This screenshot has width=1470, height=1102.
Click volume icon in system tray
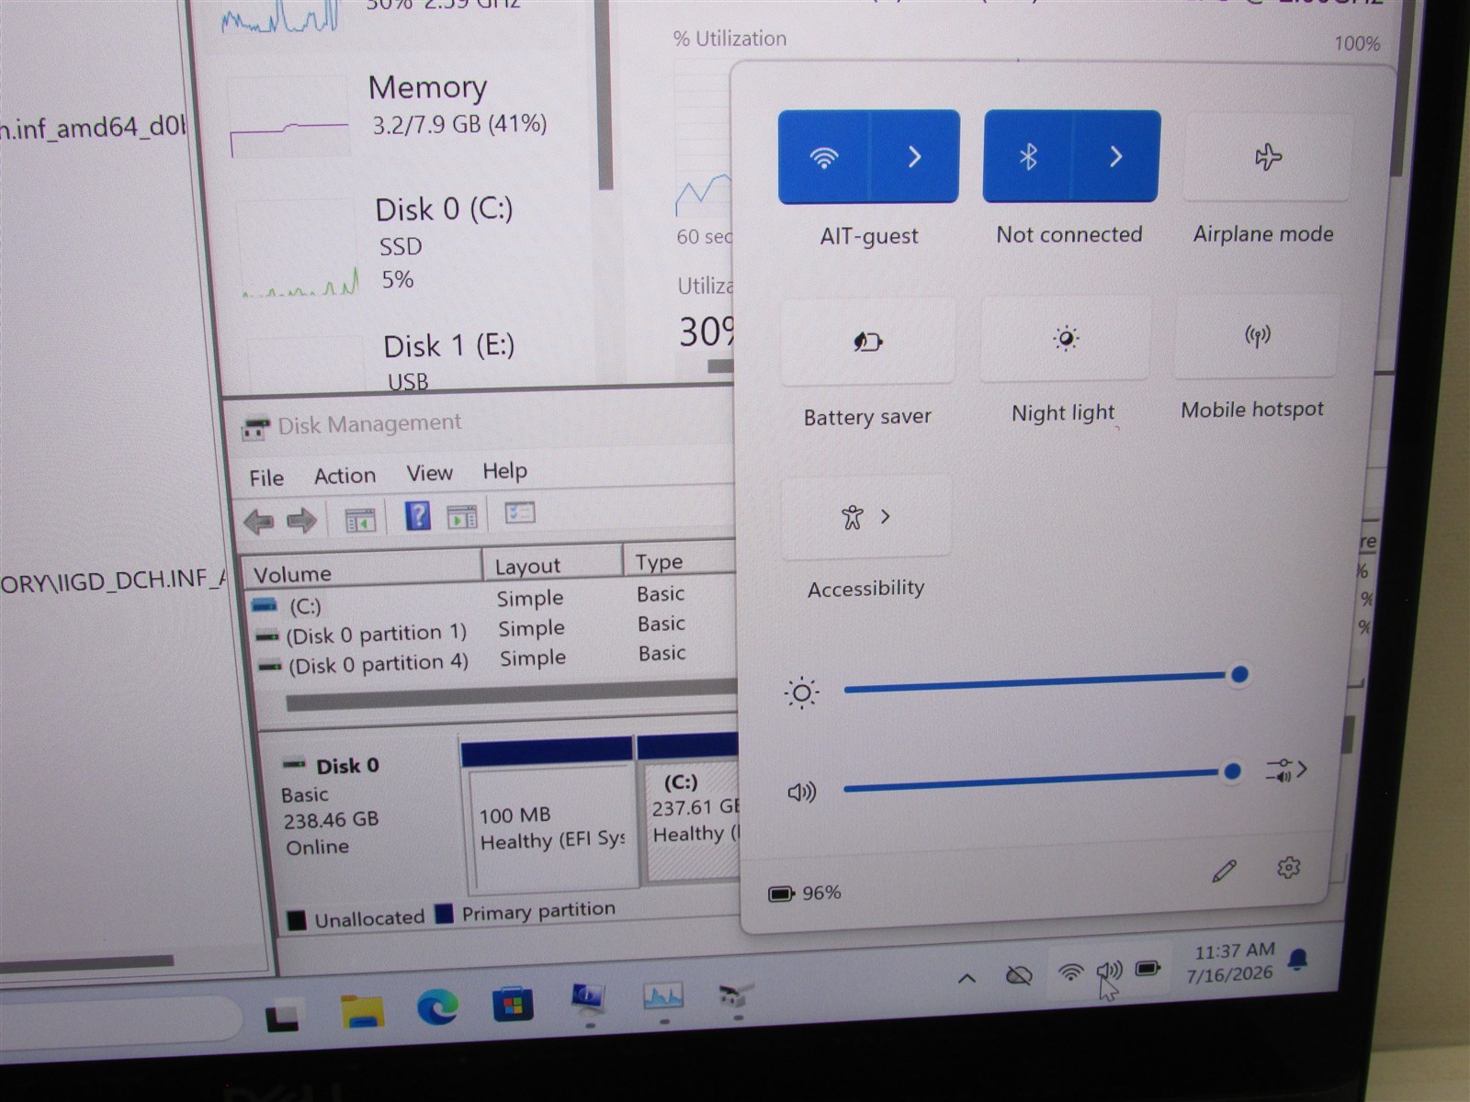tap(1109, 971)
